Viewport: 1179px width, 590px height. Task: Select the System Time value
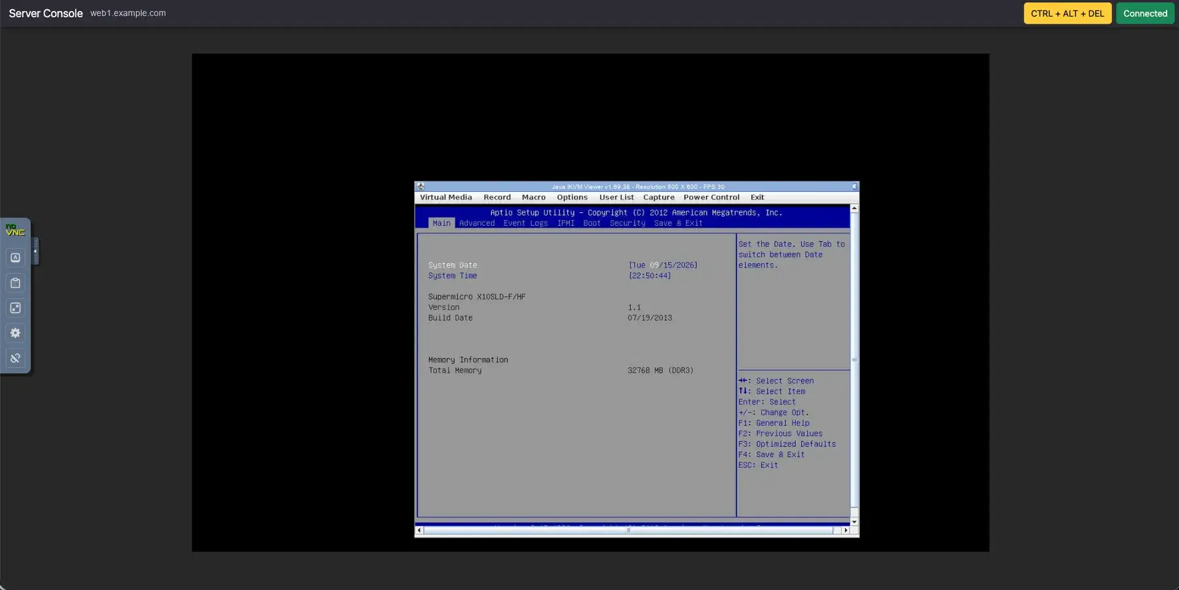coord(649,276)
